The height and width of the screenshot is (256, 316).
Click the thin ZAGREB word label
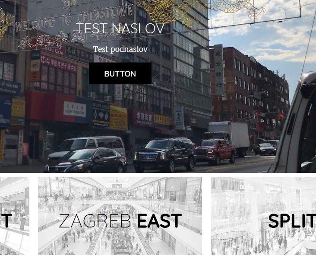click(95, 221)
